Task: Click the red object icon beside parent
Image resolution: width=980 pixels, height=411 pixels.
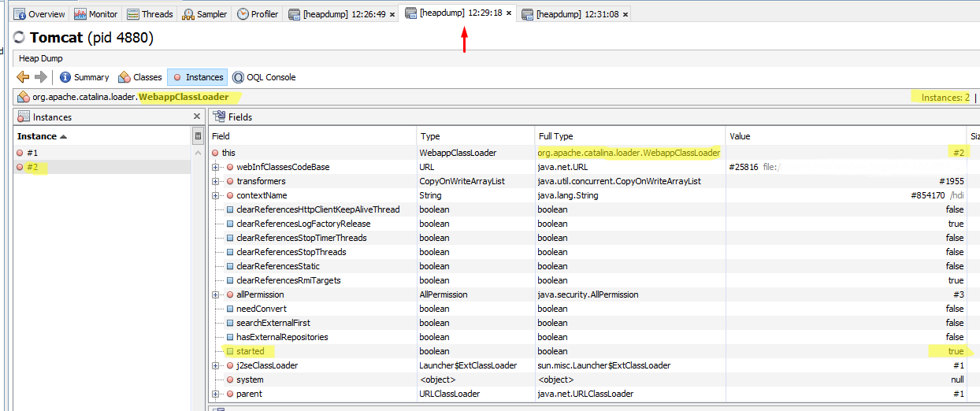Action: click(x=230, y=394)
